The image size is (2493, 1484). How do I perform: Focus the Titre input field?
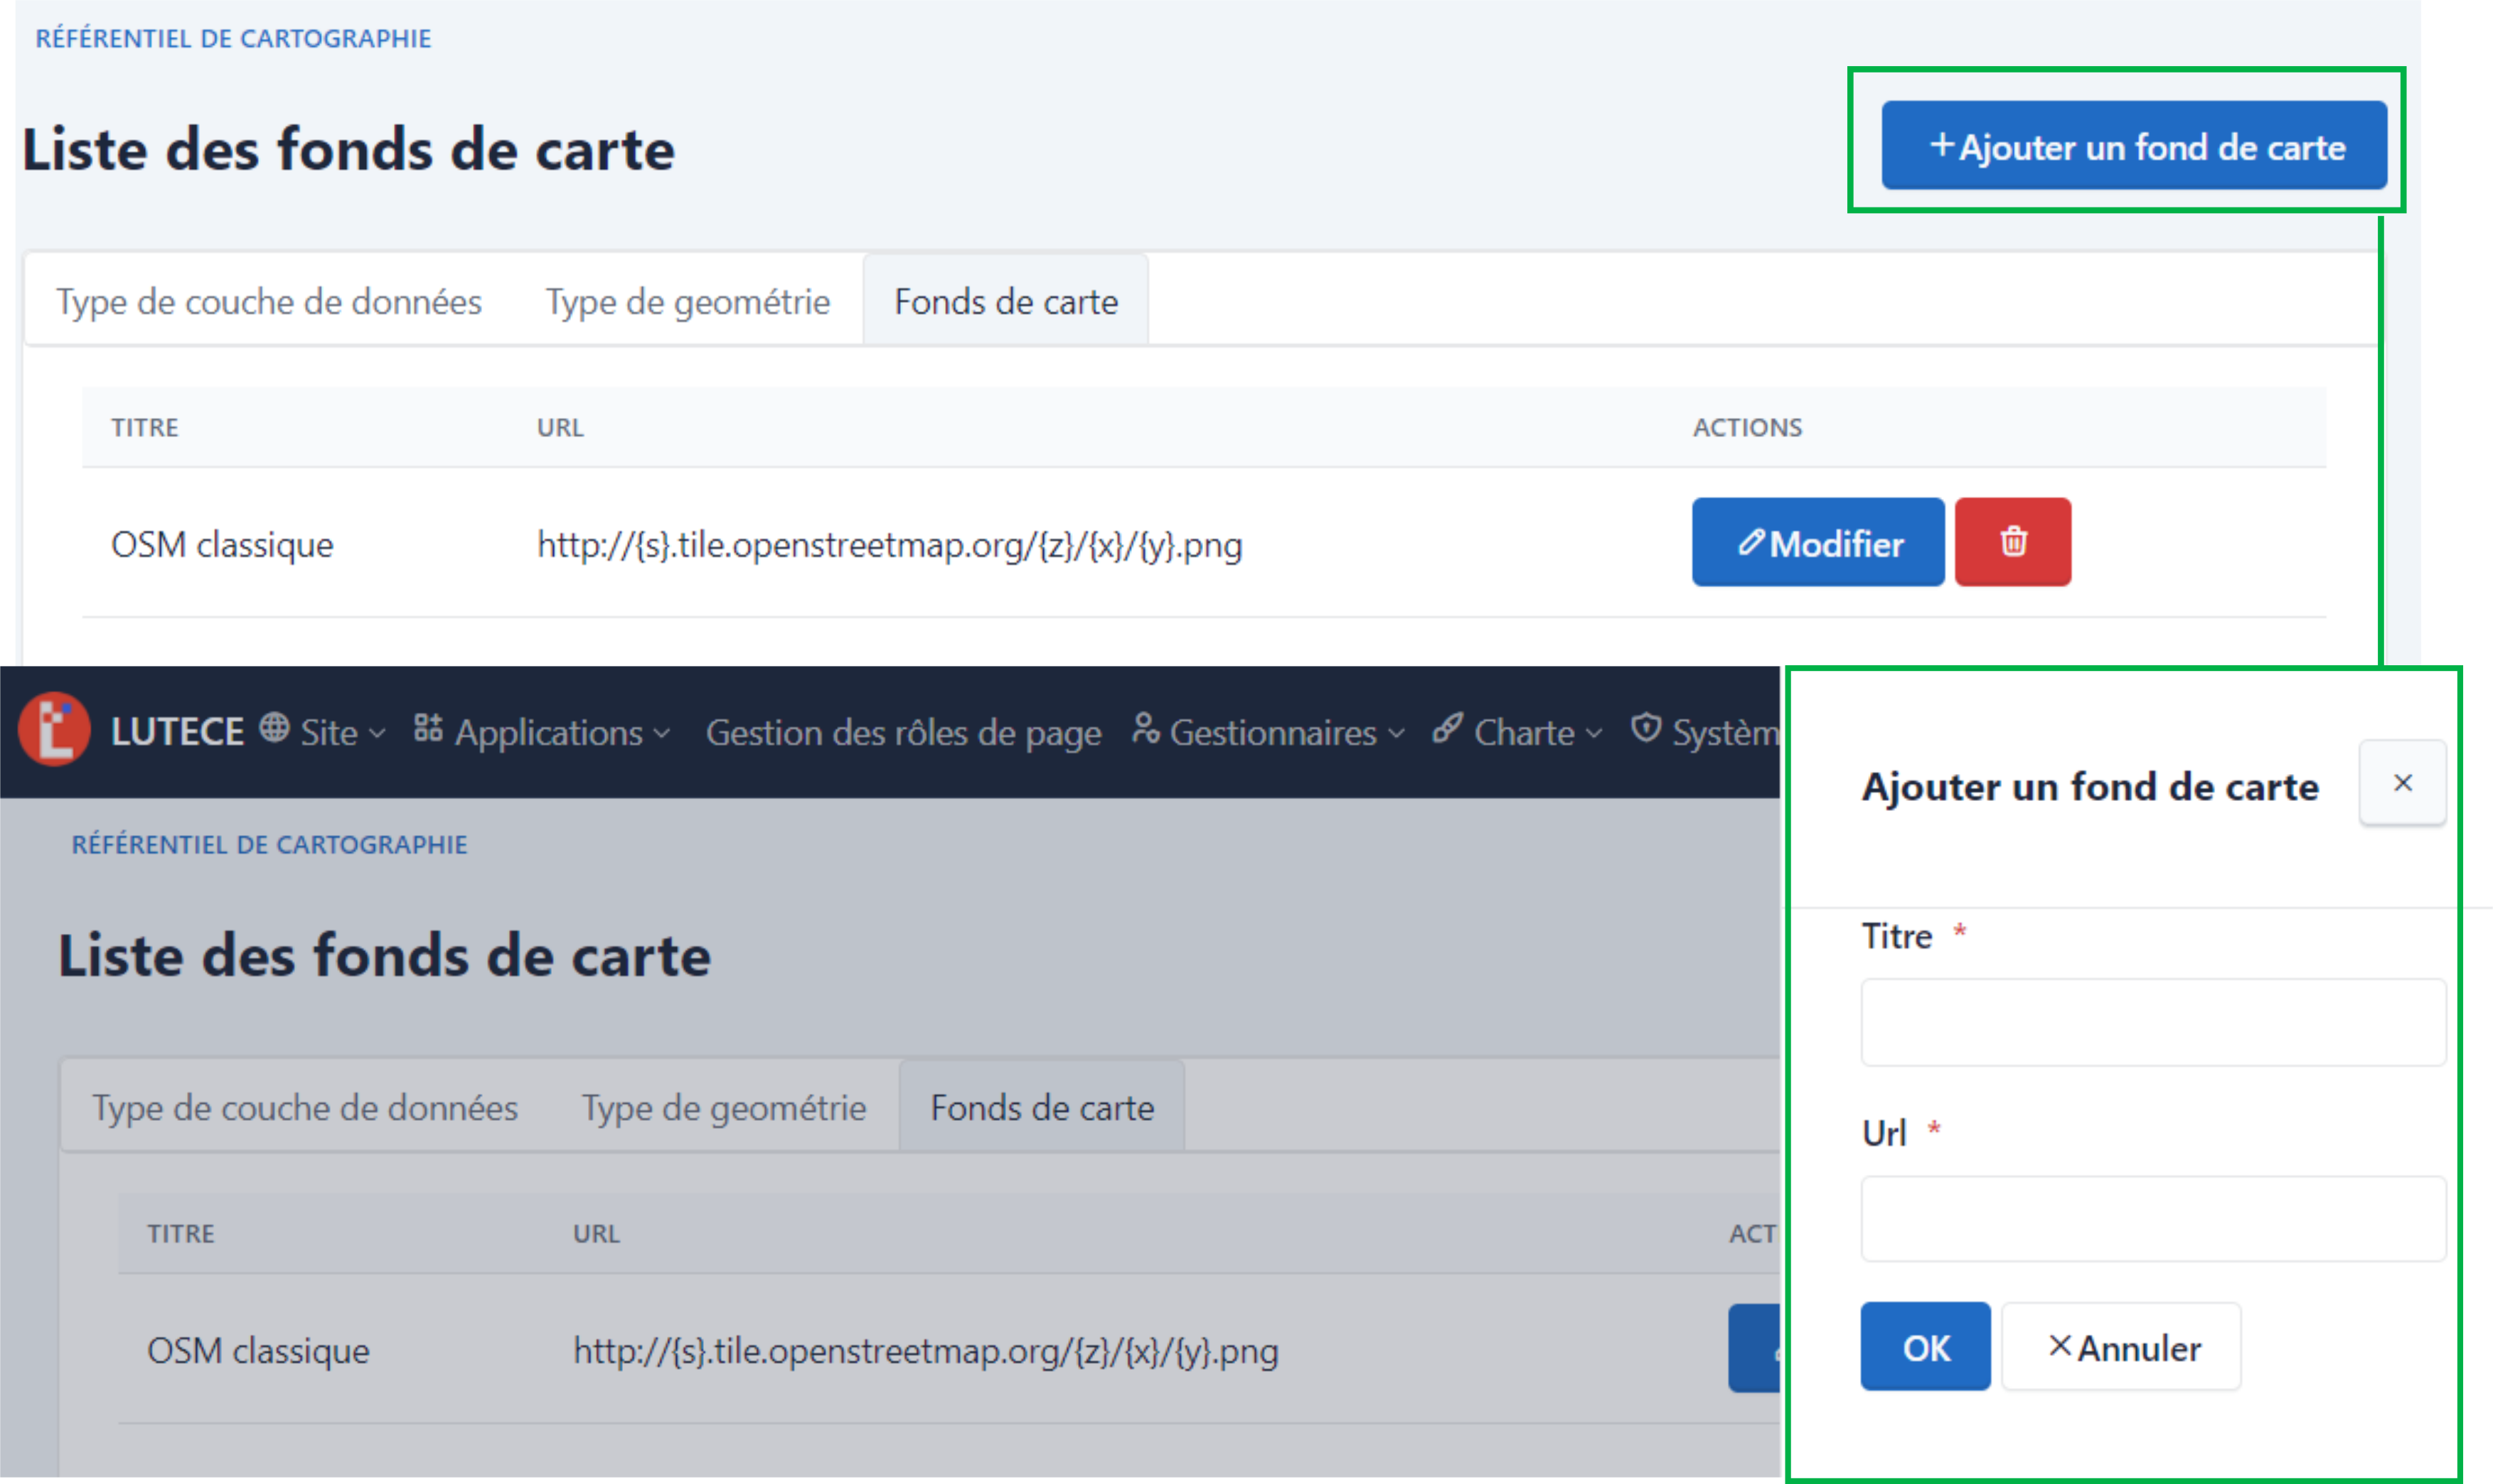click(2152, 1023)
